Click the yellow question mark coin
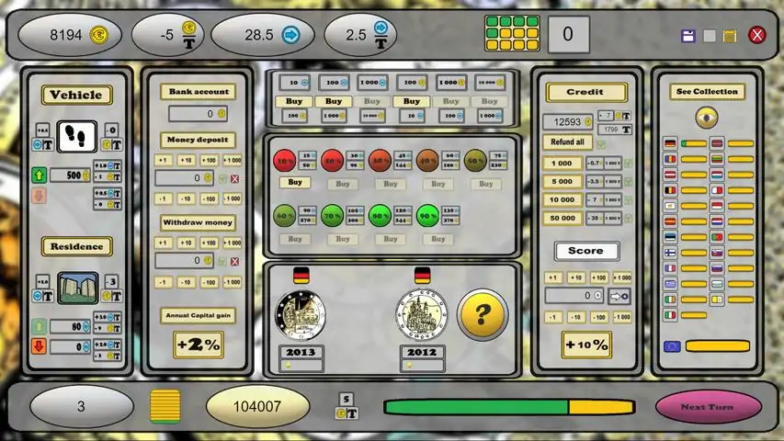Viewport: 784px width, 441px height. click(482, 315)
